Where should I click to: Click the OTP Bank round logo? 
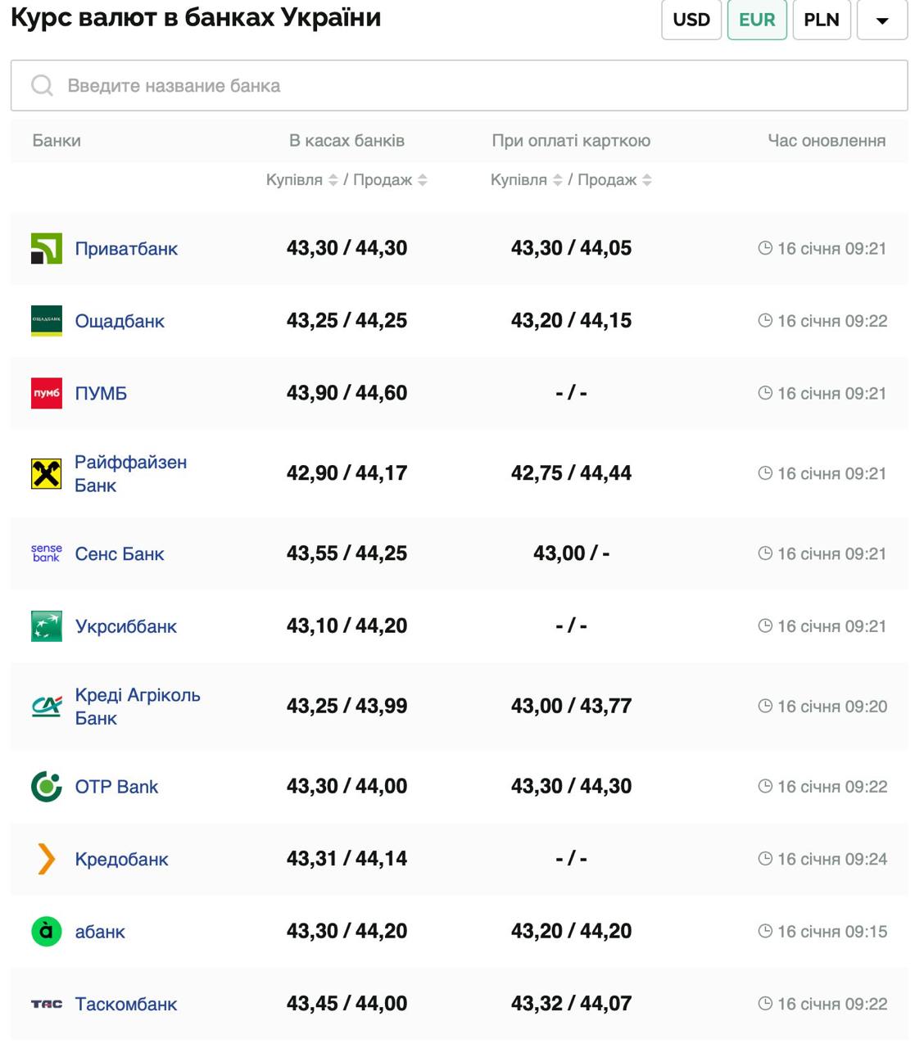click(47, 787)
